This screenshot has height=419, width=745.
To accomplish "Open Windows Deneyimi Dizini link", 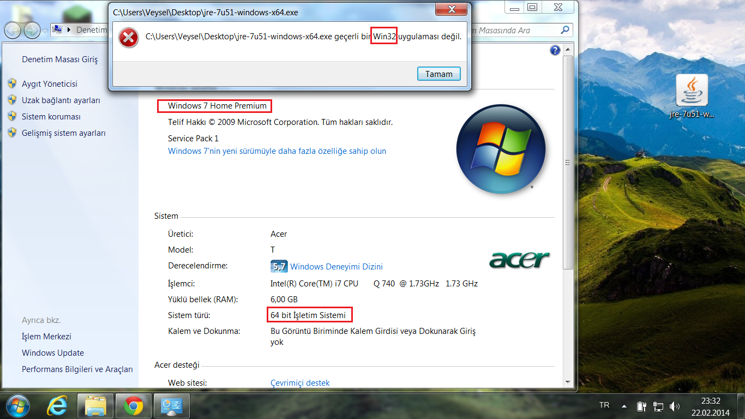I will pos(337,267).
